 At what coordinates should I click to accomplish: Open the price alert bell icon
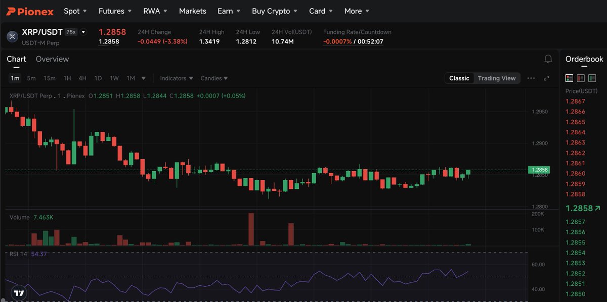pyautogui.click(x=548, y=59)
